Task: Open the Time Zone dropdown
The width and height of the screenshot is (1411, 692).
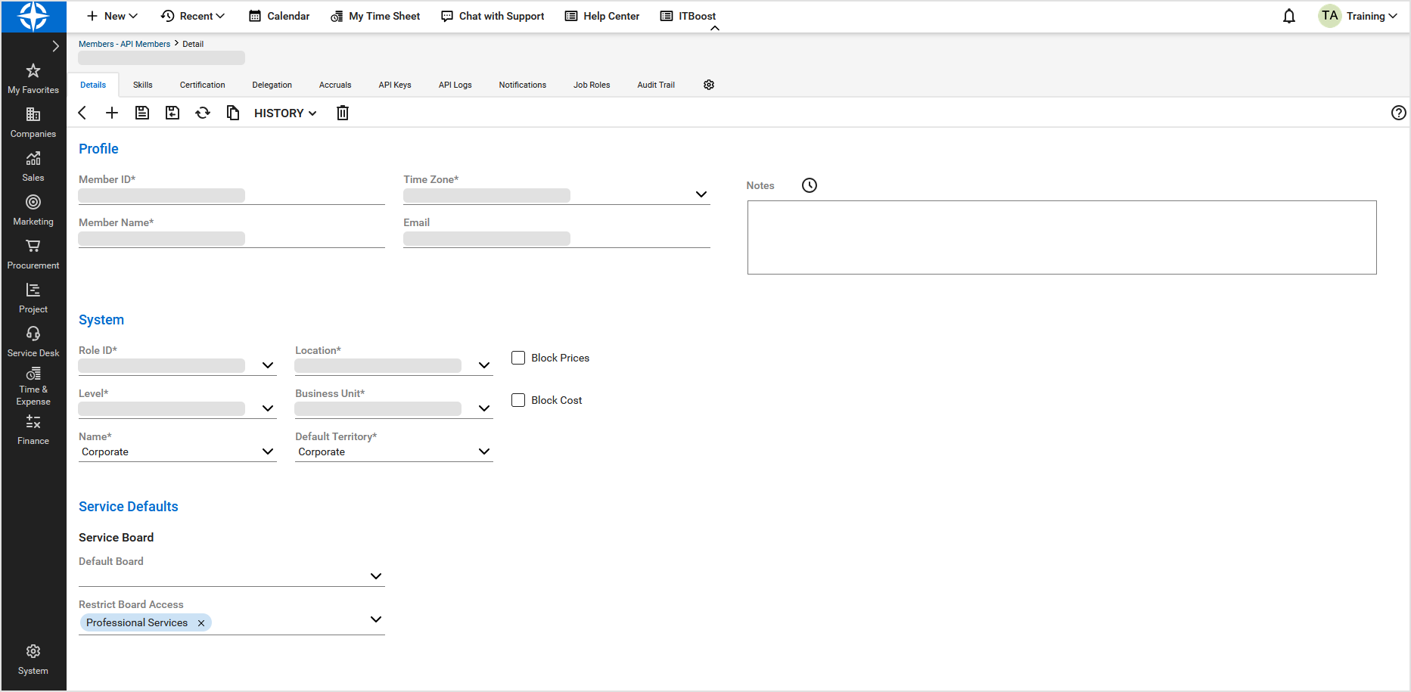Action: (x=701, y=194)
